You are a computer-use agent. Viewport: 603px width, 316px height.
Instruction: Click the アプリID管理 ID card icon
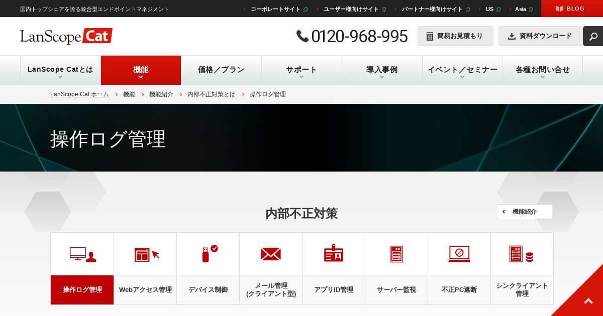coord(334,253)
